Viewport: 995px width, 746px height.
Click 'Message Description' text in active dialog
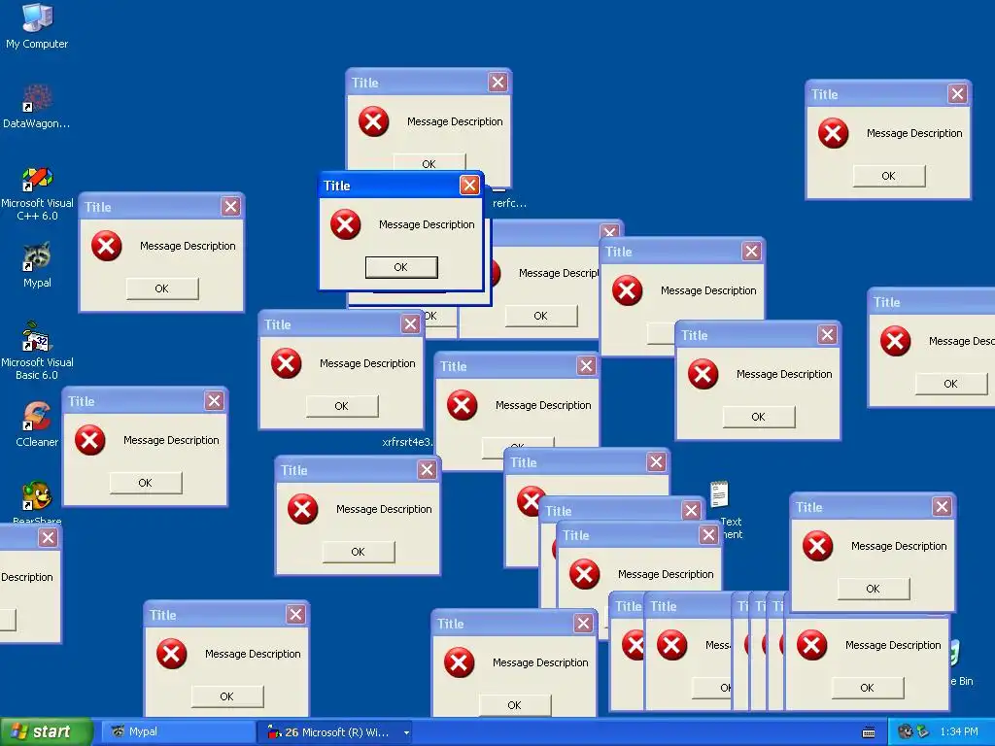coord(427,224)
